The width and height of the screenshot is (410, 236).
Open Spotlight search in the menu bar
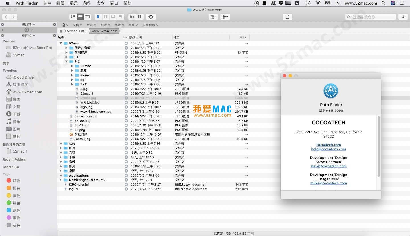pyautogui.click(x=384, y=3)
